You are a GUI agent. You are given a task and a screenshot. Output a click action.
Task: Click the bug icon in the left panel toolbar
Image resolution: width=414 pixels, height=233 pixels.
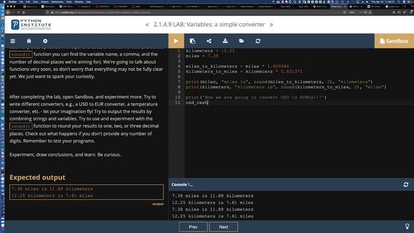[x=29, y=41]
